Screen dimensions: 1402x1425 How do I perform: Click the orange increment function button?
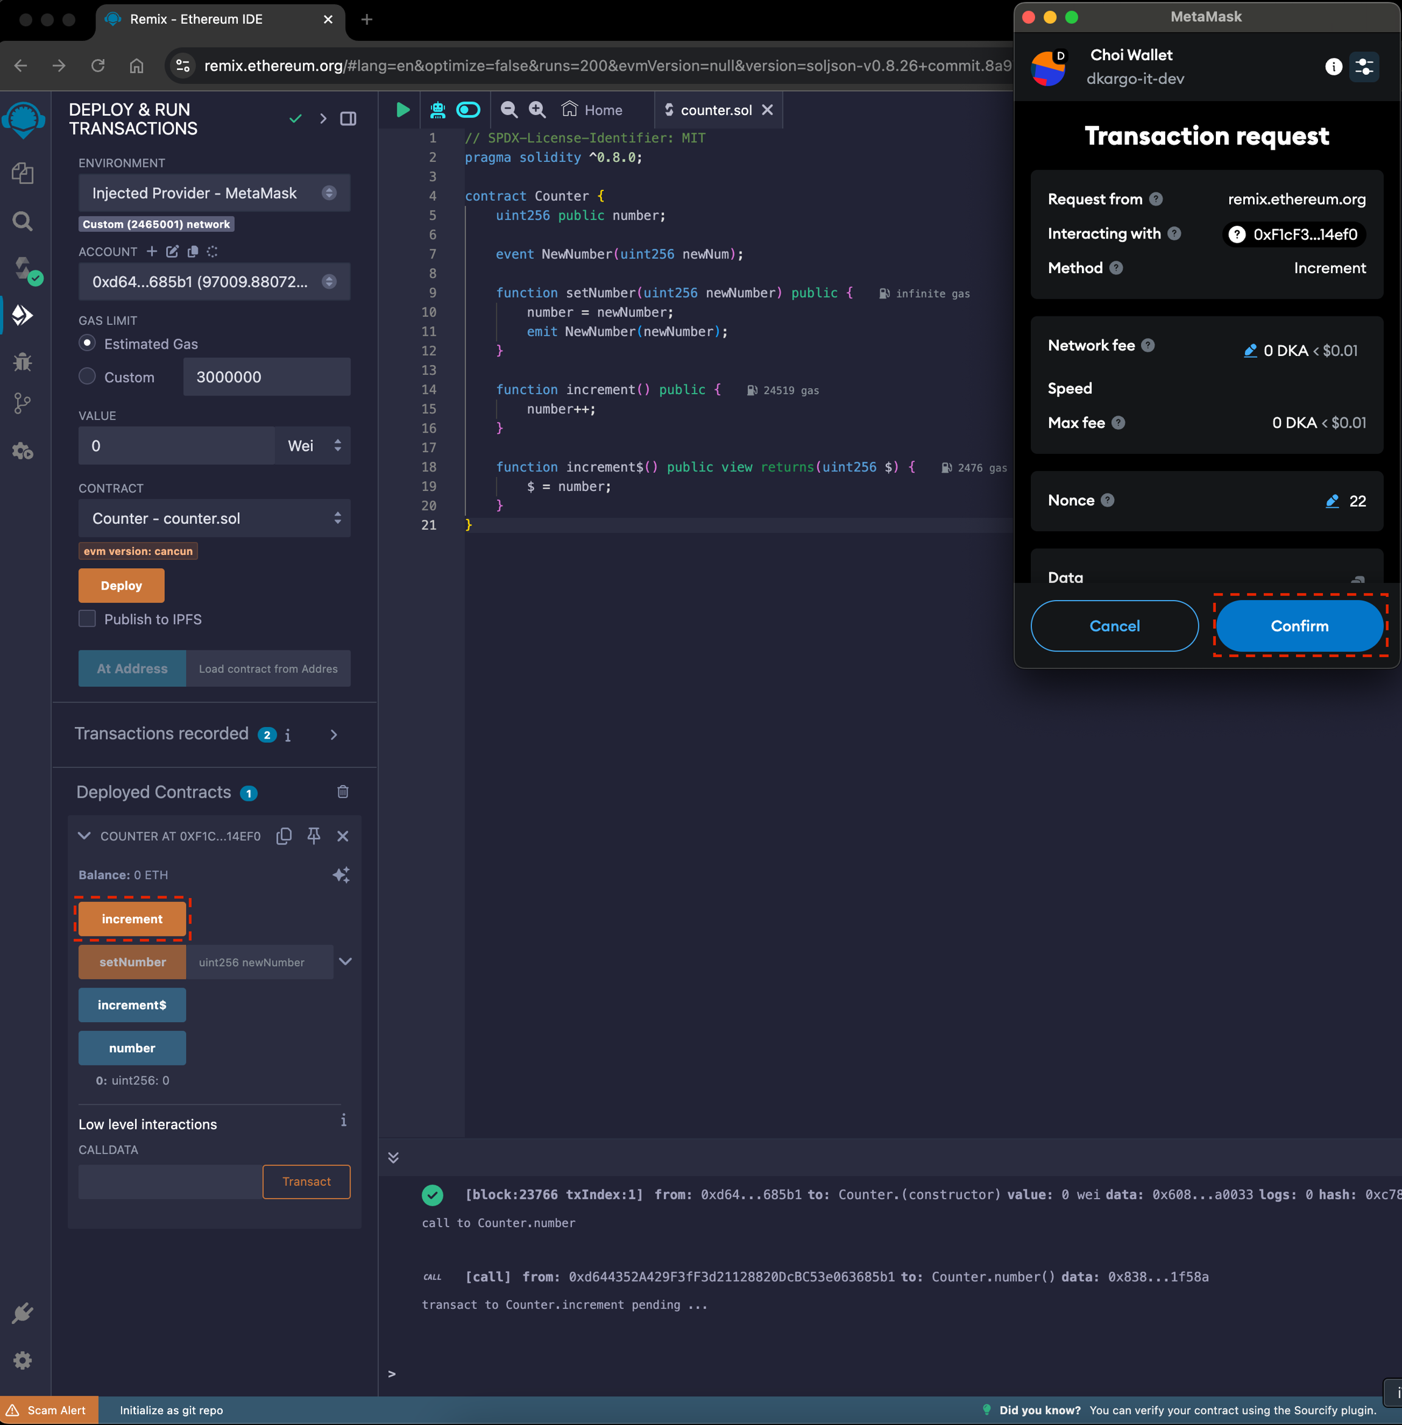[x=132, y=918]
